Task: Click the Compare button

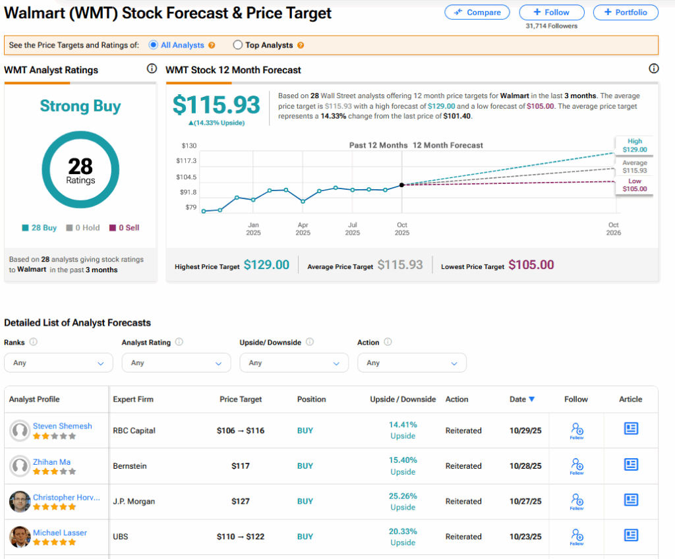Action: point(477,12)
